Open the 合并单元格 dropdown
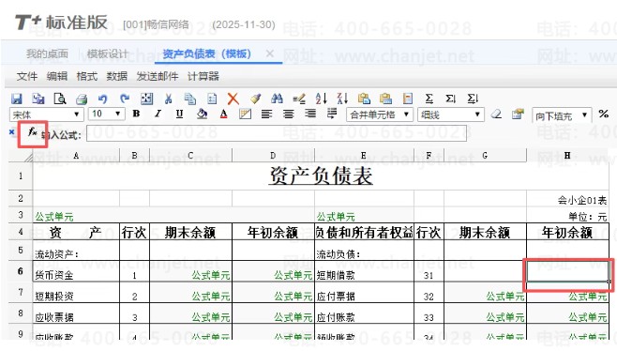617x351 pixels. tap(380, 114)
